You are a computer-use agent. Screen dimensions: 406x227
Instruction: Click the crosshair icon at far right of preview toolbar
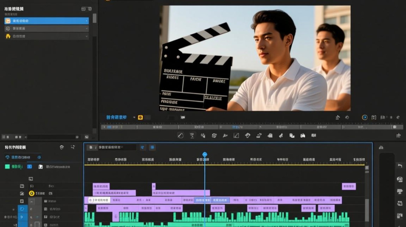click(398, 136)
